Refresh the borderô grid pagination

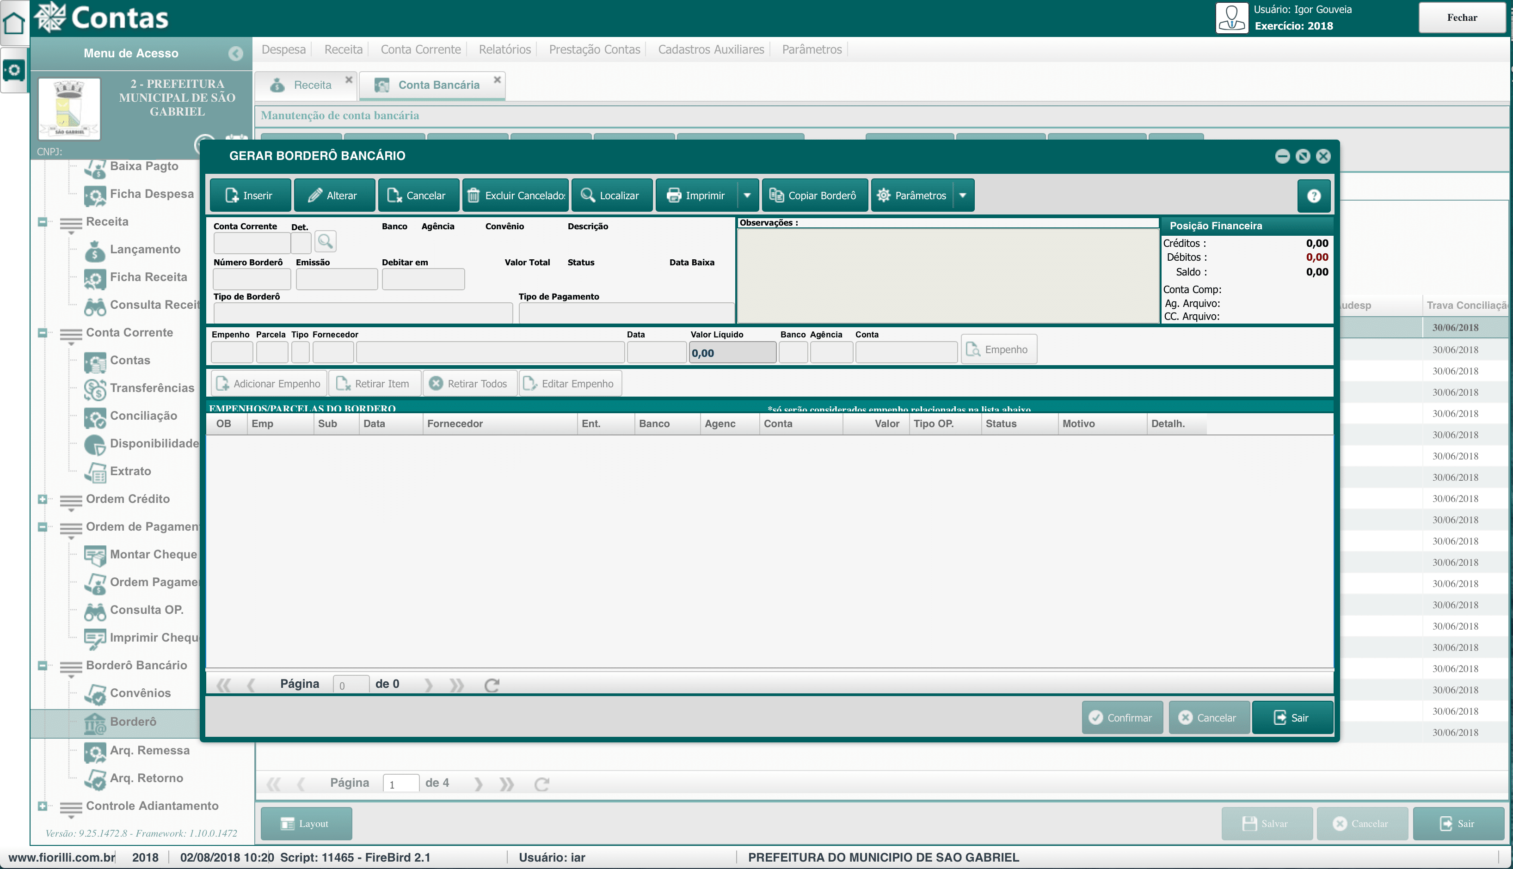pyautogui.click(x=492, y=685)
